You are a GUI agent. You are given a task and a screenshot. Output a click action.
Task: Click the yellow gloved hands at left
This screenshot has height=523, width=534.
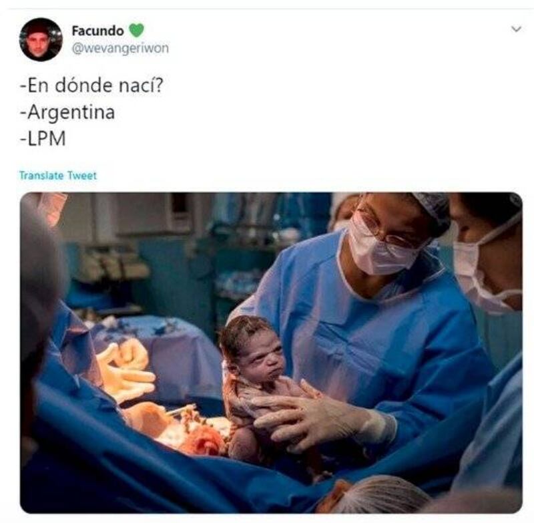[127, 371]
